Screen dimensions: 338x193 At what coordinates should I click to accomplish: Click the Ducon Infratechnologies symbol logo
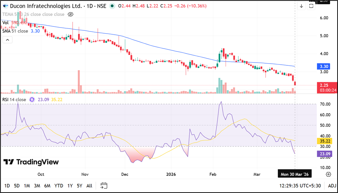[x=5, y=6]
